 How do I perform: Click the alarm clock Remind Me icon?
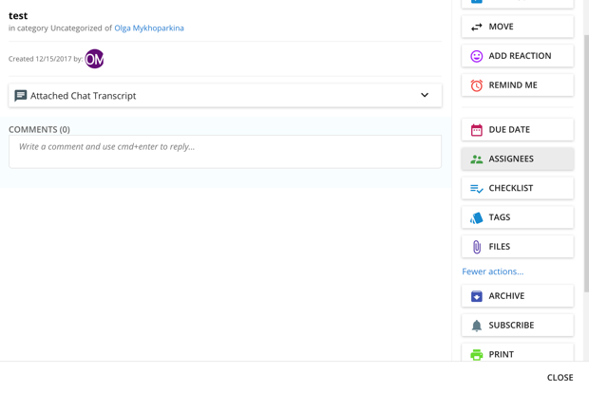(x=476, y=85)
